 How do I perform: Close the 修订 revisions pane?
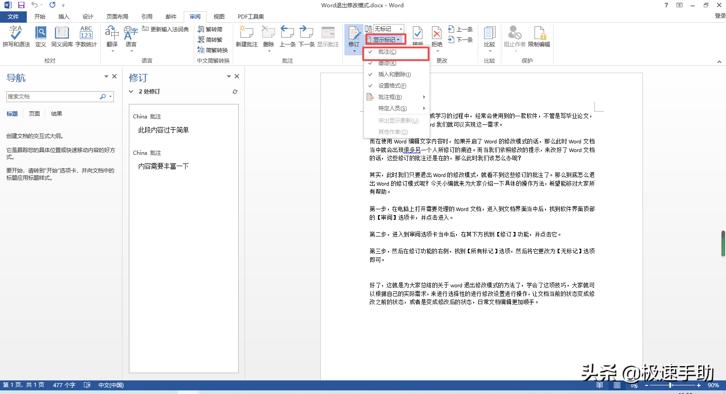pyautogui.click(x=237, y=76)
